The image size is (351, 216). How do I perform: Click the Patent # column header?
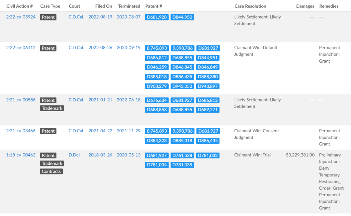pyautogui.click(x=153, y=6)
